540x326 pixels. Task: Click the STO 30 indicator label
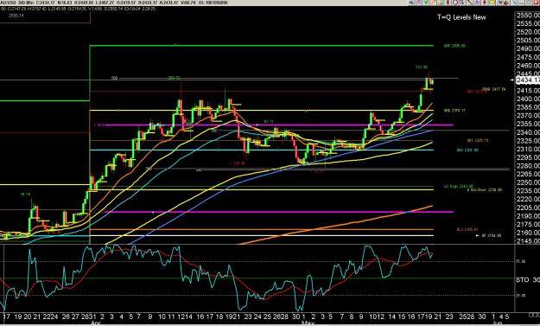[528, 280]
